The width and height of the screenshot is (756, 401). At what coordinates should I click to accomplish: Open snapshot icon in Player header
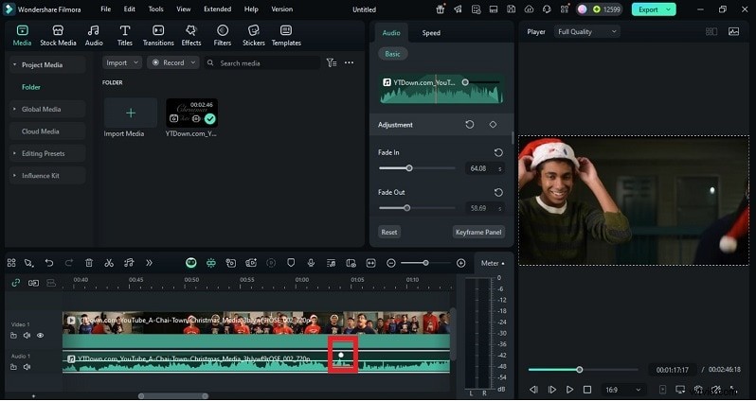point(734,32)
